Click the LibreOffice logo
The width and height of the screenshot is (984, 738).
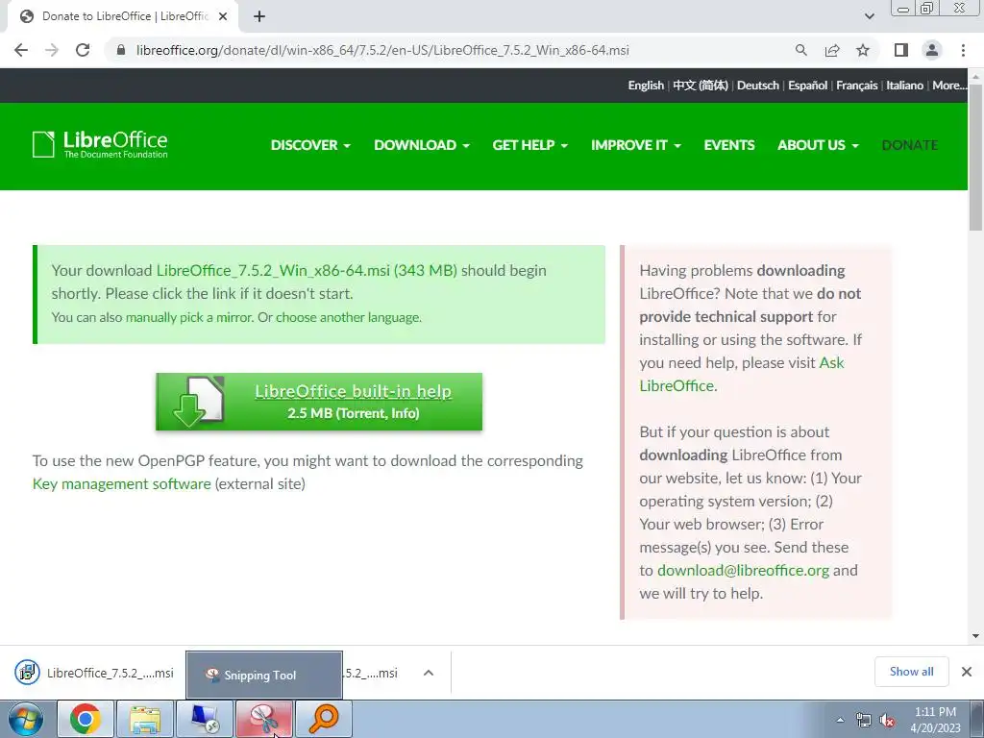(100, 144)
